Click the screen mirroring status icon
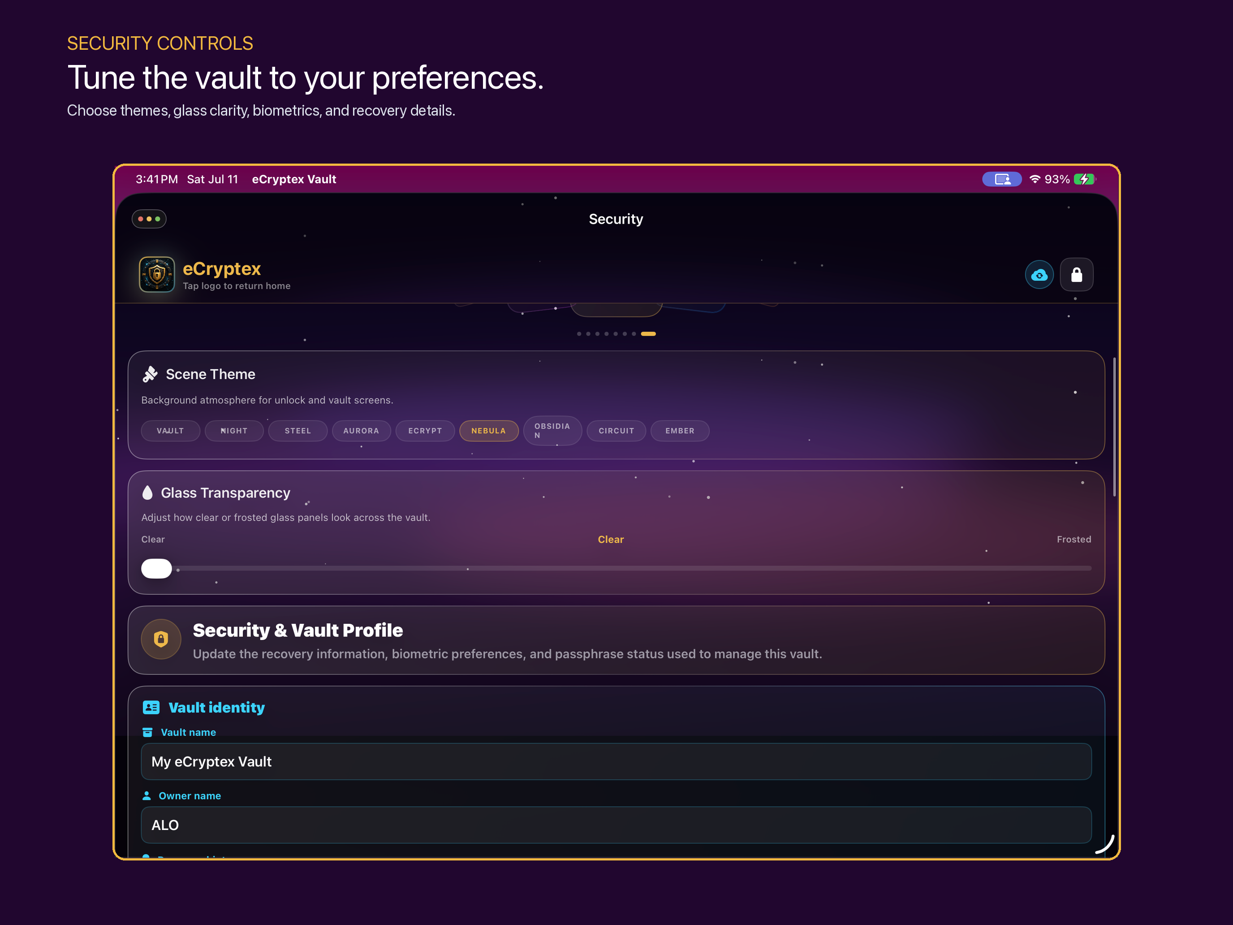 coord(1002,179)
